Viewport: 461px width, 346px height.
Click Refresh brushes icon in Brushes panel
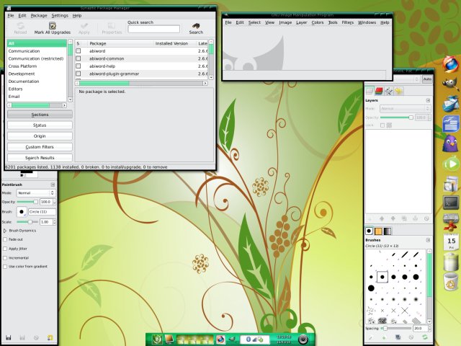tap(424, 337)
